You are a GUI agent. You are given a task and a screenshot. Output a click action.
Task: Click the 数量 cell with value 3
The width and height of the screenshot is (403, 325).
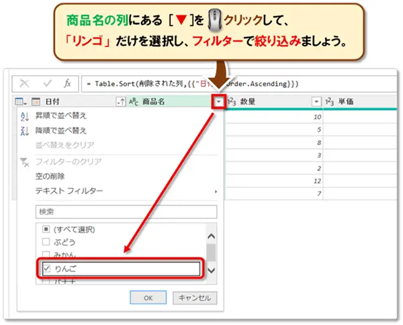(274, 155)
